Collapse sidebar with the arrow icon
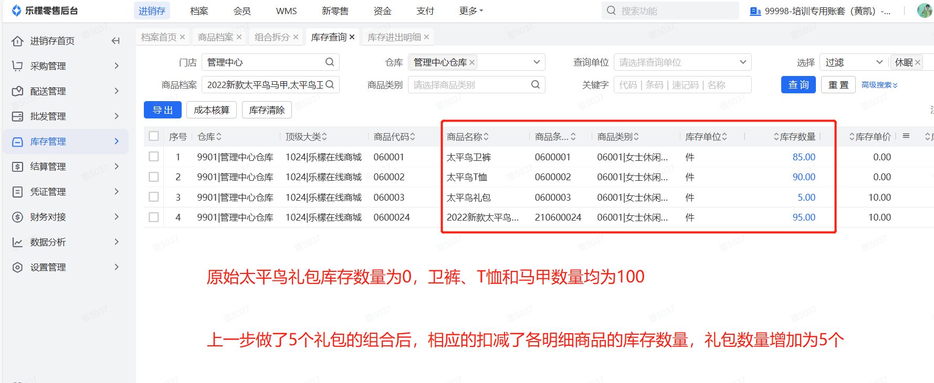Screen dimensions: 934x383 [x=116, y=41]
